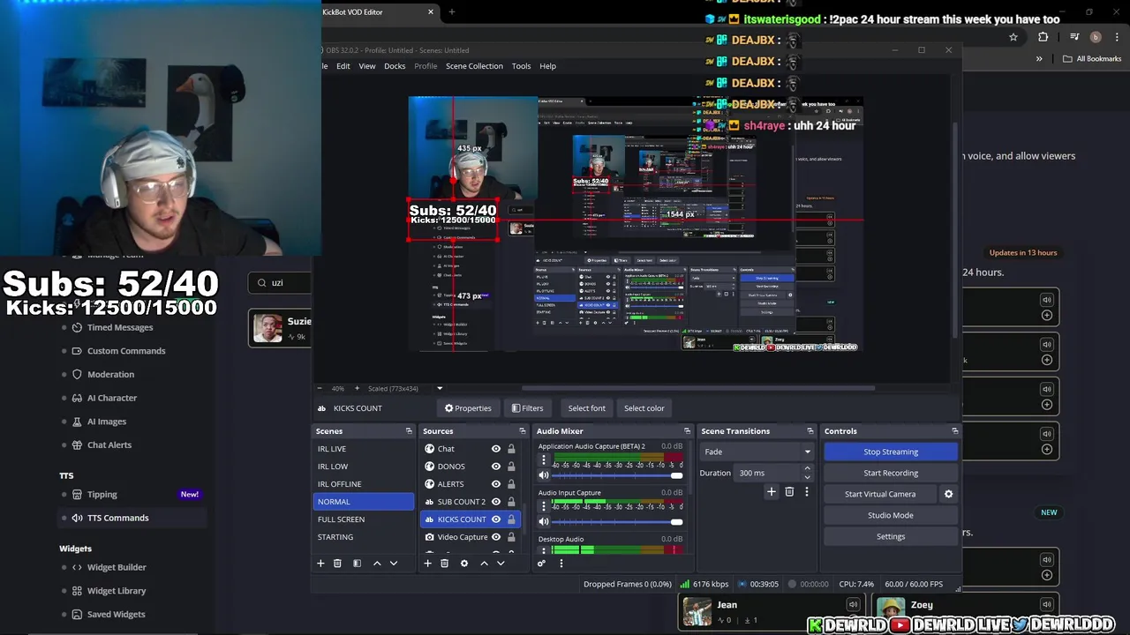Zoom out the OBS preview
The height and width of the screenshot is (635, 1130).
point(320,388)
